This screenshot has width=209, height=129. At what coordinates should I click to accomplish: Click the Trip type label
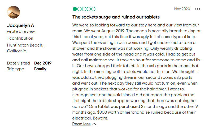tap(15, 69)
